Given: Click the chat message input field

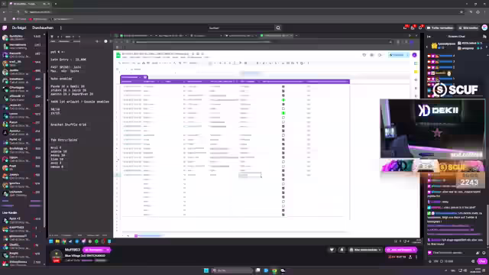Looking at the screenshot, I should pyautogui.click(x=452, y=253).
